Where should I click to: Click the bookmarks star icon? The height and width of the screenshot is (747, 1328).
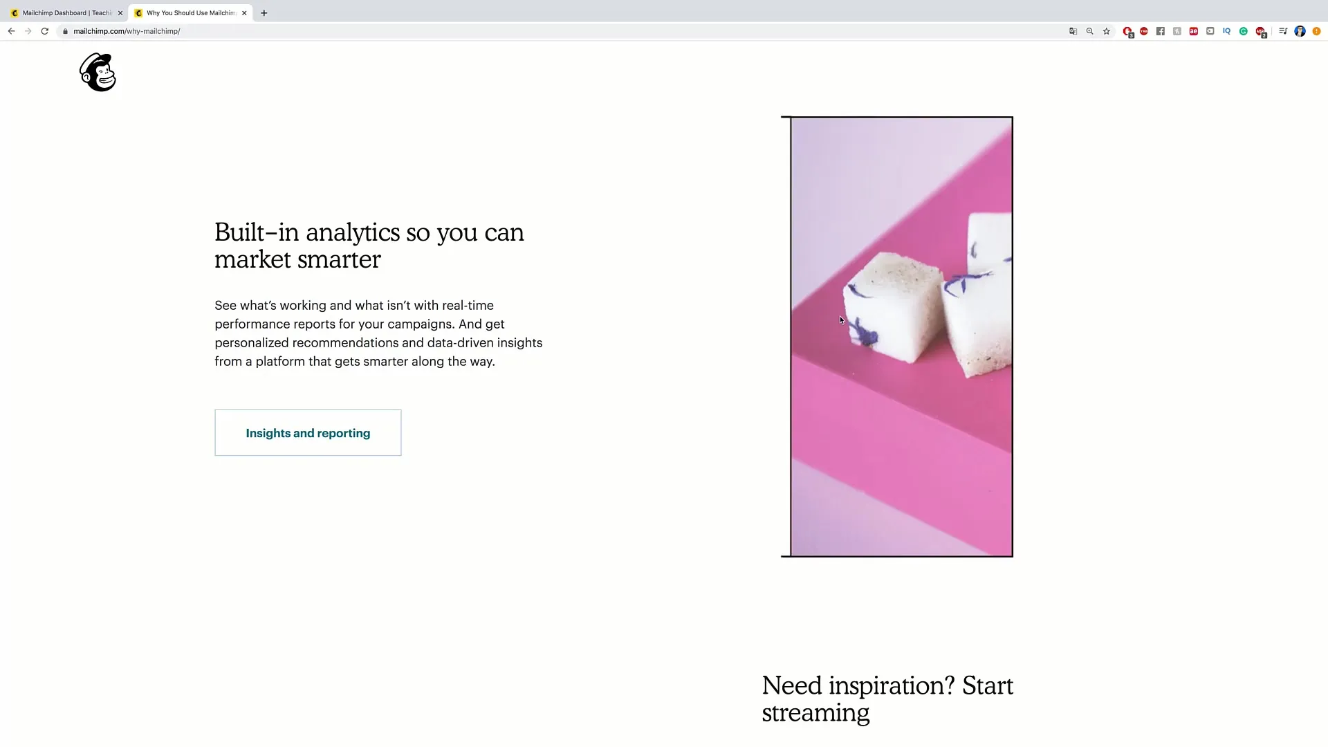pyautogui.click(x=1107, y=31)
